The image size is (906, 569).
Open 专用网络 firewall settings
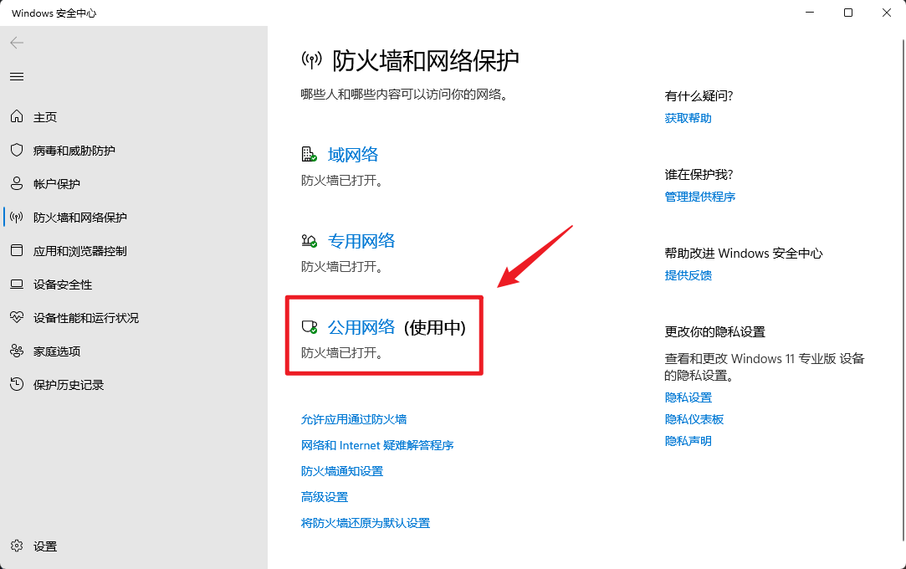pyautogui.click(x=362, y=240)
